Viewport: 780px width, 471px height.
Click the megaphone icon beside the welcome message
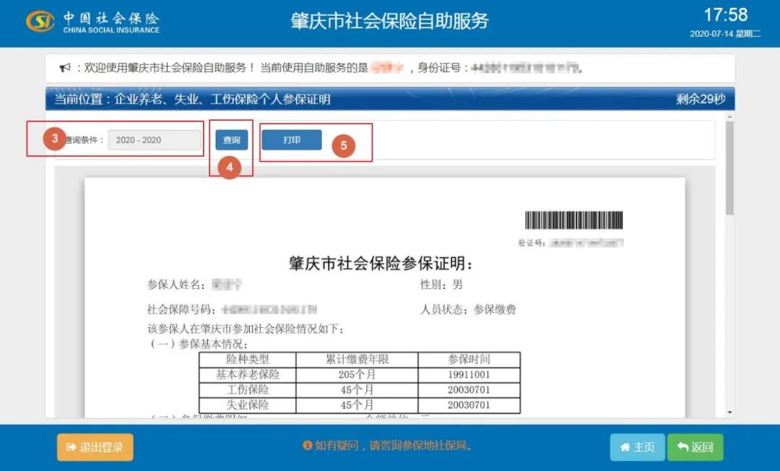[x=65, y=66]
